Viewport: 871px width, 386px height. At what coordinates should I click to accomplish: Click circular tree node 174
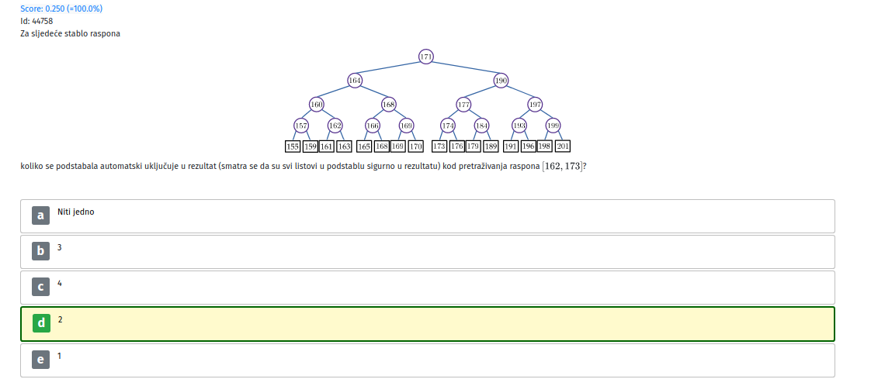click(448, 126)
